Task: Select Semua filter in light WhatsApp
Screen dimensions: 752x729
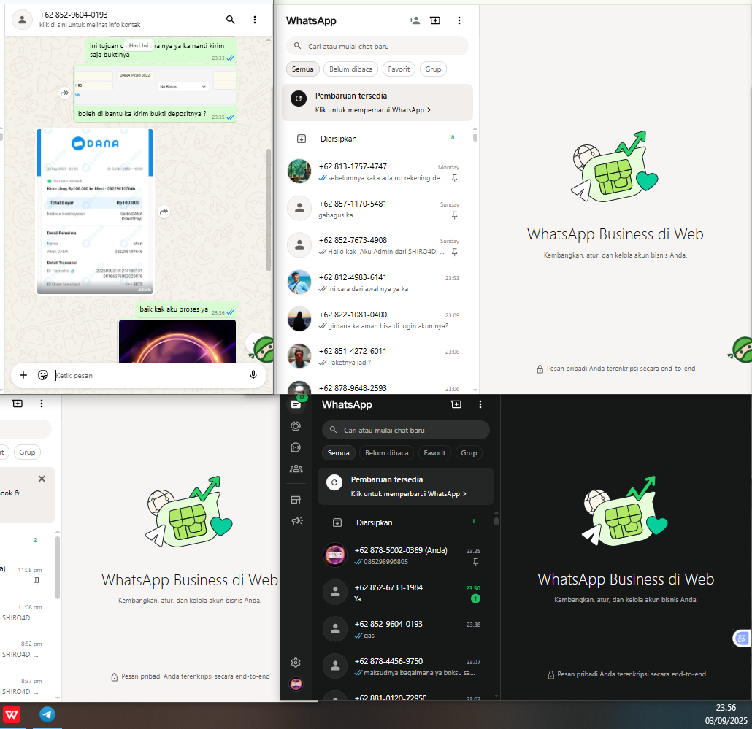Action: (x=302, y=69)
